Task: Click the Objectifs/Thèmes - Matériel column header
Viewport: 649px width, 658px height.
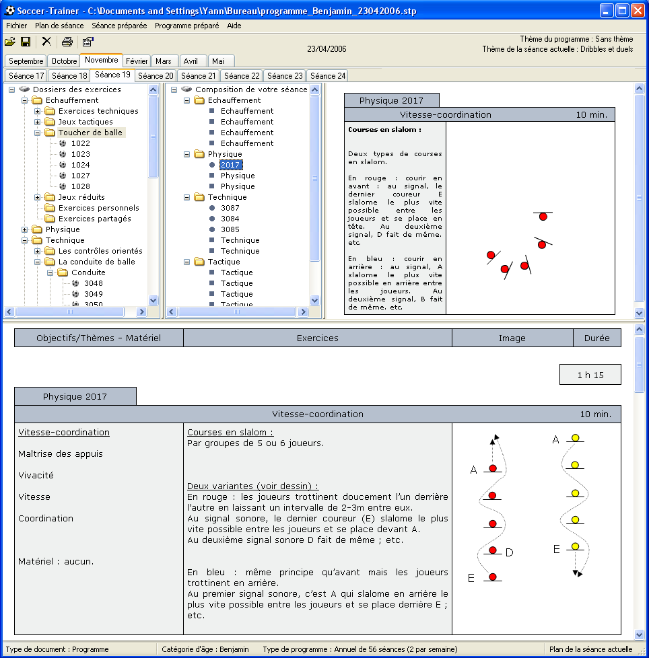Action: pyautogui.click(x=99, y=338)
